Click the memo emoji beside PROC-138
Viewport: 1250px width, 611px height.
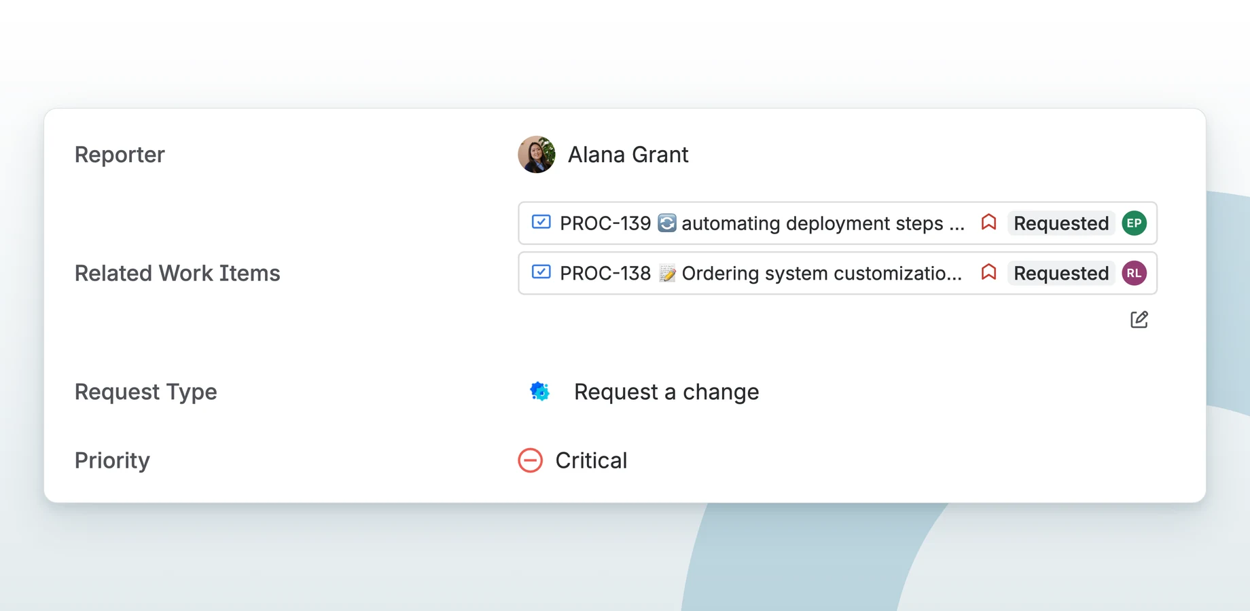(667, 273)
